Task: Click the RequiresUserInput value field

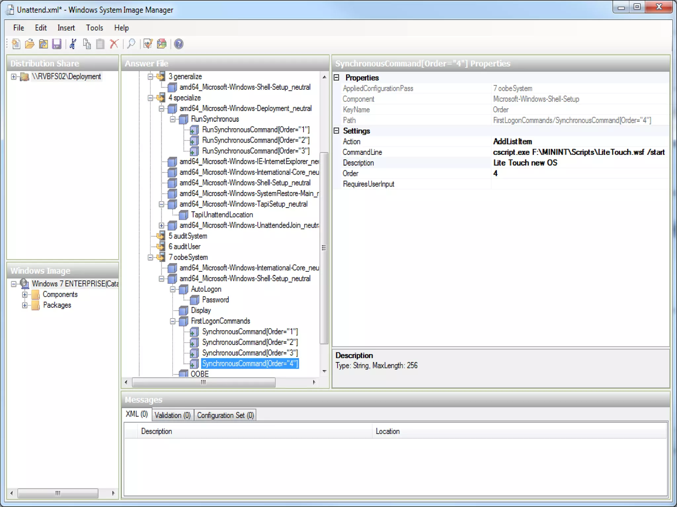Action: [x=580, y=184]
